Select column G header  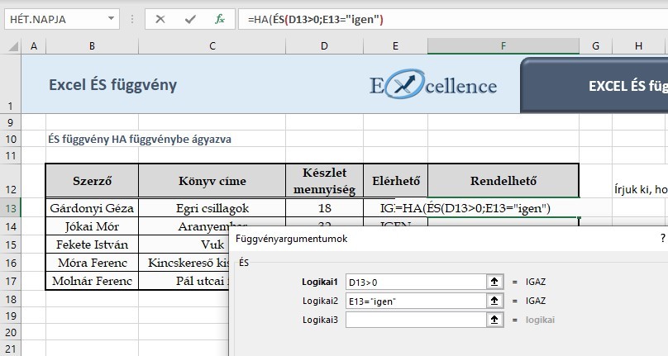click(595, 46)
